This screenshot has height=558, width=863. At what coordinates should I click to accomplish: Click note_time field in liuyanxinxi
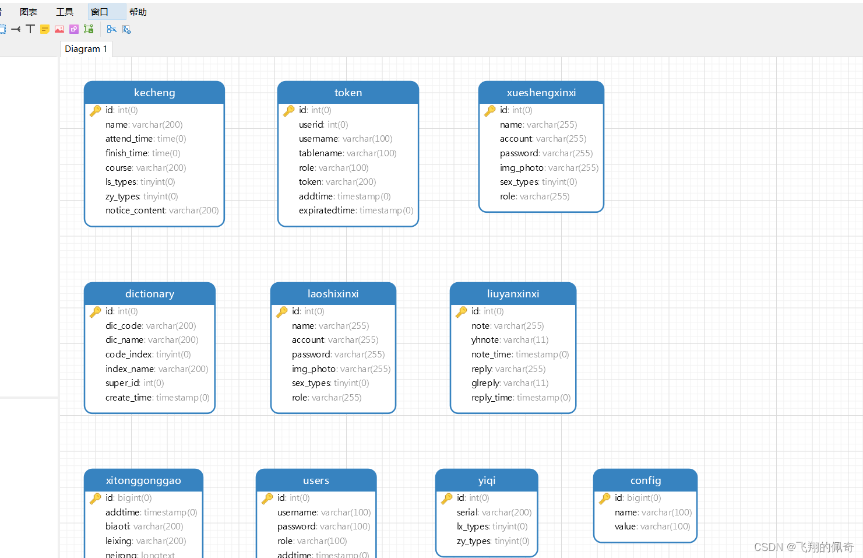click(520, 355)
